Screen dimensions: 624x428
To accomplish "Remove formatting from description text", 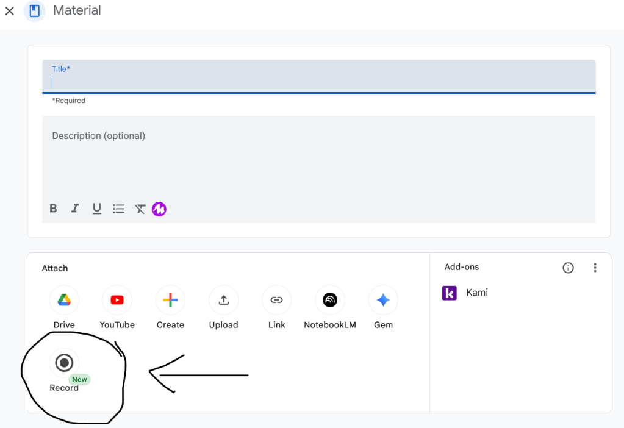I will pos(140,209).
